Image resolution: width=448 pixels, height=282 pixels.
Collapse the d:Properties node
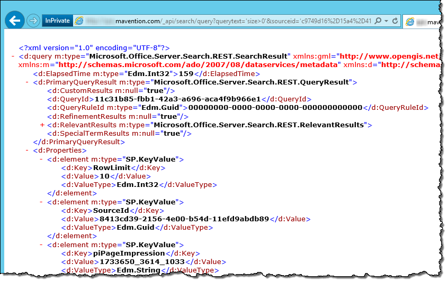pyautogui.click(x=27, y=151)
